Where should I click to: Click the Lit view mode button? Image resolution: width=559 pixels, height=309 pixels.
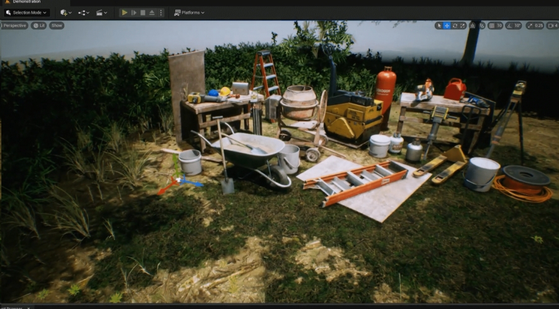point(39,25)
